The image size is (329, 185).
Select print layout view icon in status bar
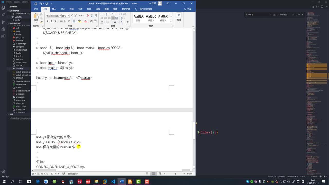point(153,174)
